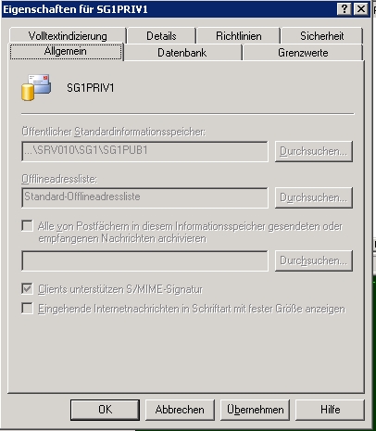Select the Datenbank tab

[x=182, y=53]
